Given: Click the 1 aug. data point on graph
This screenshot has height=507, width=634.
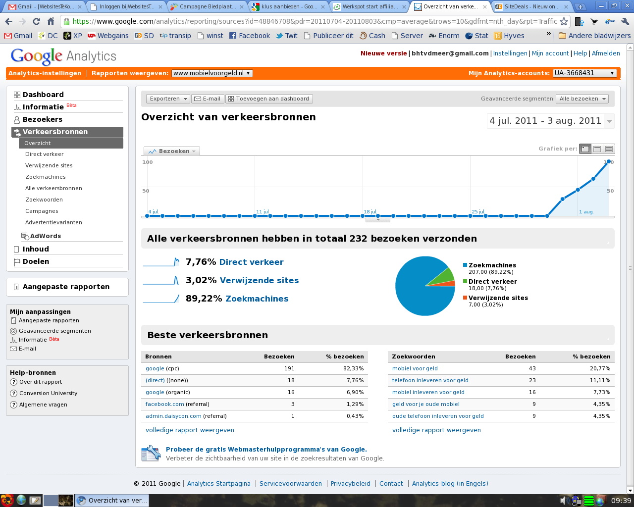Looking at the screenshot, I should click(578, 190).
